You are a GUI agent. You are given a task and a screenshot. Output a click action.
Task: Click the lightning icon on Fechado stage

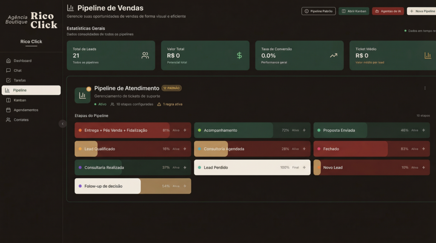(423, 149)
